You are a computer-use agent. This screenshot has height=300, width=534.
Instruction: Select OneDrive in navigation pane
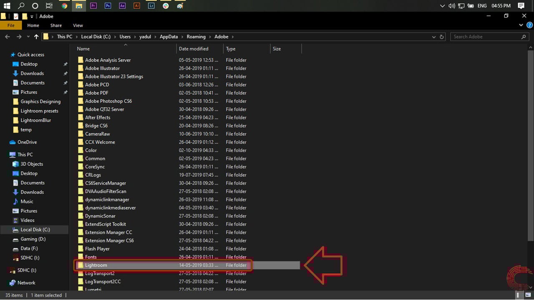(x=27, y=142)
